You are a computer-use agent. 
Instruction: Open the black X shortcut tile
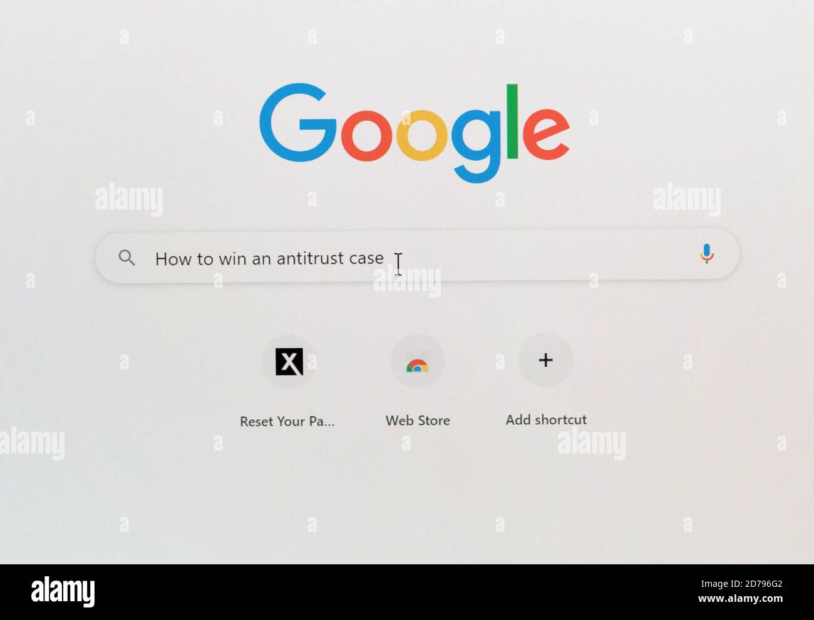[289, 362]
